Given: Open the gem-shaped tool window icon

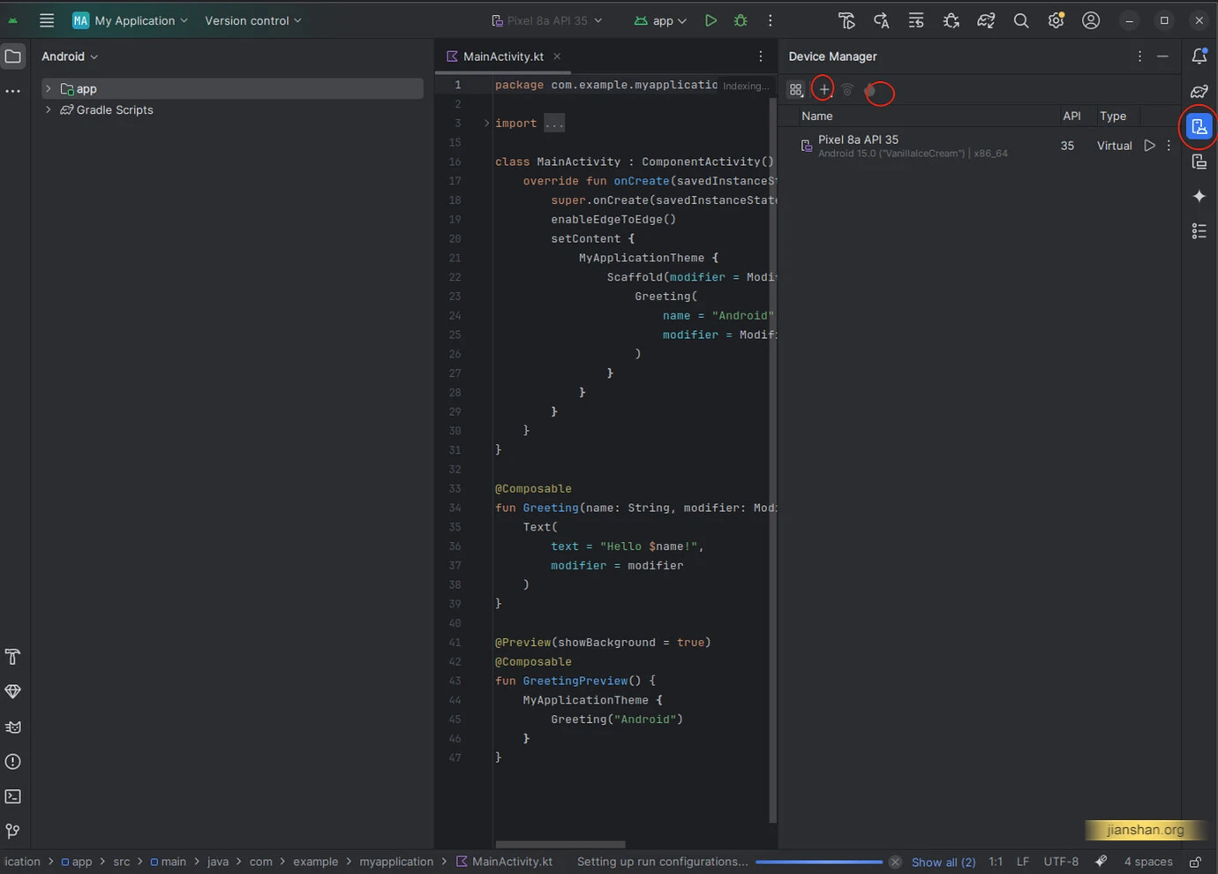Looking at the screenshot, I should (13, 691).
